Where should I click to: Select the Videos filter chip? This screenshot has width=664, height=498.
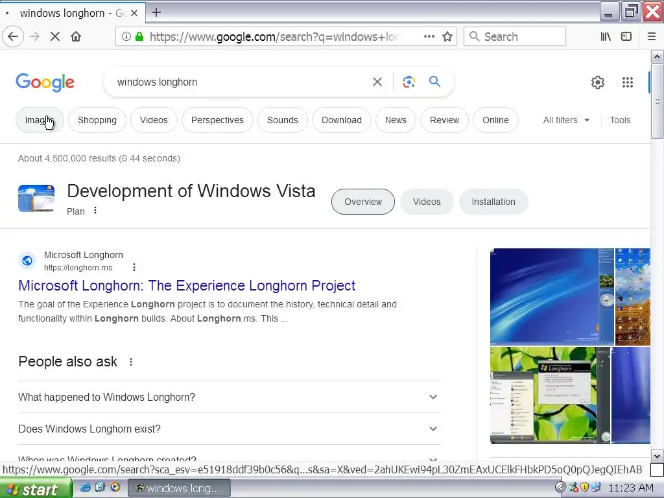(x=154, y=120)
